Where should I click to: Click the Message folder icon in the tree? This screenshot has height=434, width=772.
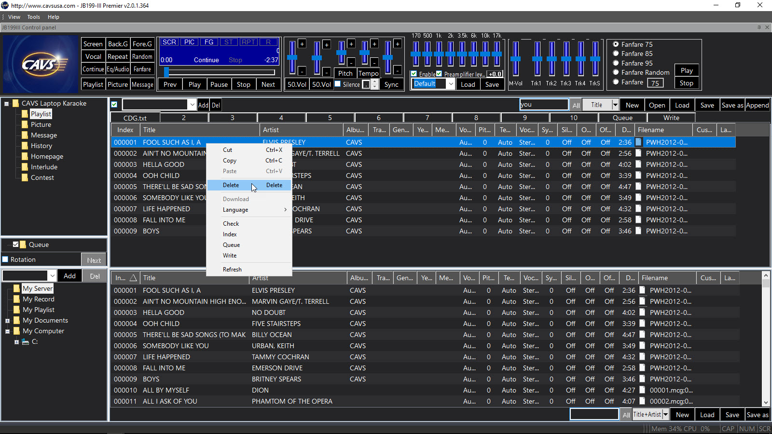[25, 135]
